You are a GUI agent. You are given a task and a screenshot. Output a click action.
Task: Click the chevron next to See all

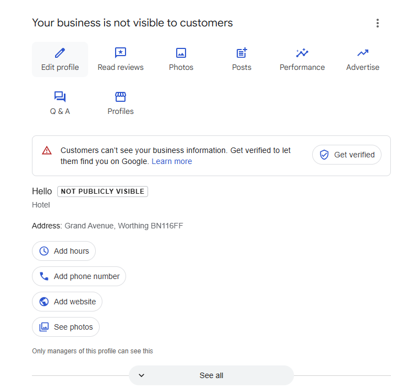coord(141,375)
